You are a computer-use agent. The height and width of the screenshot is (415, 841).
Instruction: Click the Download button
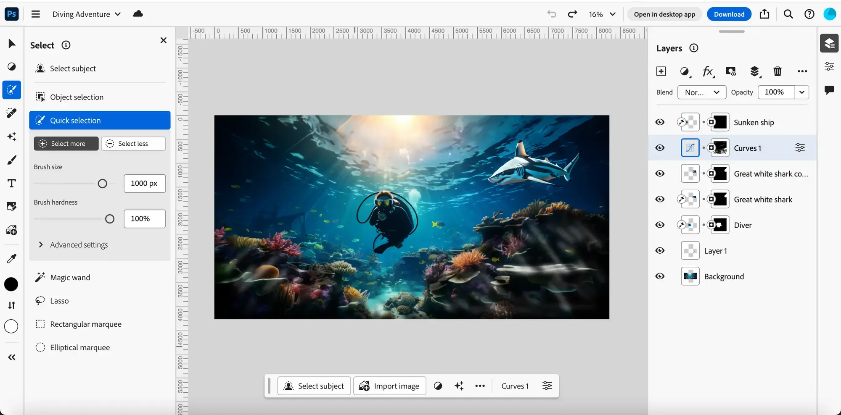pyautogui.click(x=729, y=14)
